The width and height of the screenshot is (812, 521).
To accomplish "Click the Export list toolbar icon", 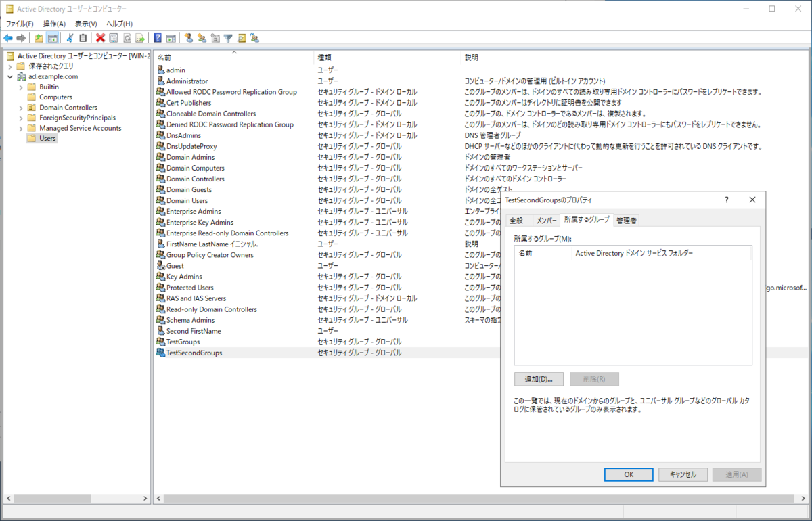I will click(x=140, y=38).
